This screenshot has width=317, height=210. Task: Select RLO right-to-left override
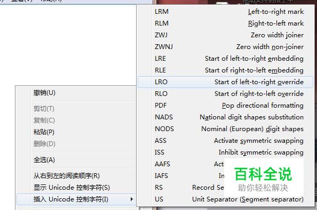(x=225, y=94)
